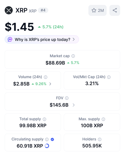Expand the FDV chevron arrow
The height and width of the screenshot is (154, 125).
(x=74, y=105)
